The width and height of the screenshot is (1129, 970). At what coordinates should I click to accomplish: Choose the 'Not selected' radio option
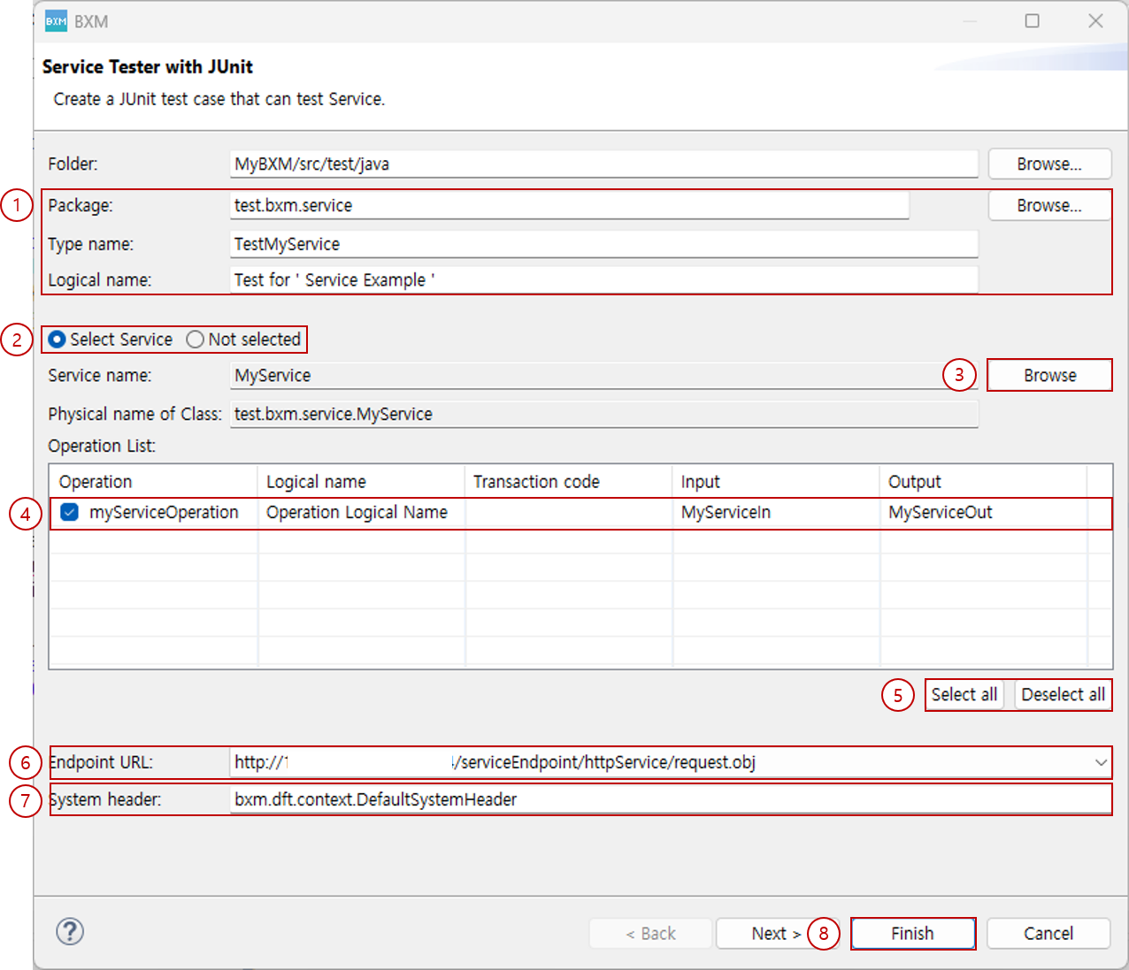click(195, 339)
